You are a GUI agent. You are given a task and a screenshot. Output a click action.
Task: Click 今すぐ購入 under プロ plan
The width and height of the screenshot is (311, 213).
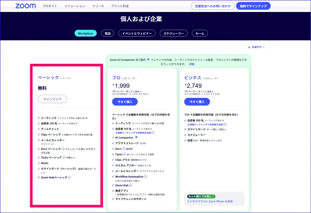point(125,102)
